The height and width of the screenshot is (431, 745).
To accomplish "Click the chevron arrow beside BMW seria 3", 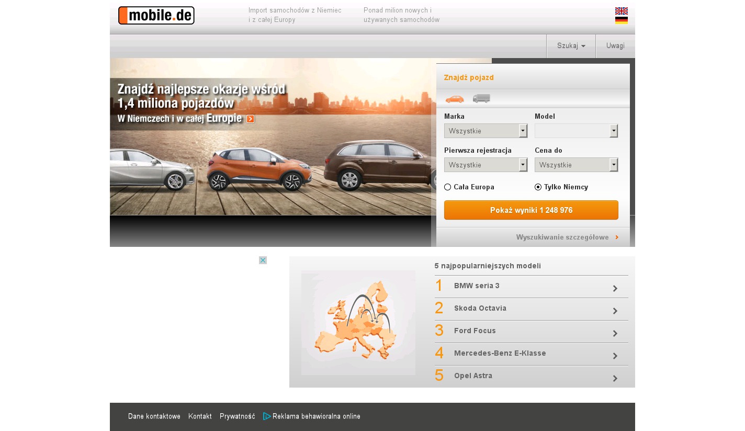I will [x=615, y=288].
